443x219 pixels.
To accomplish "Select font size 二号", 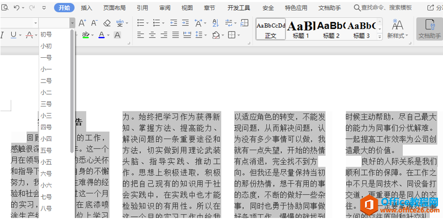I will tap(46, 81).
